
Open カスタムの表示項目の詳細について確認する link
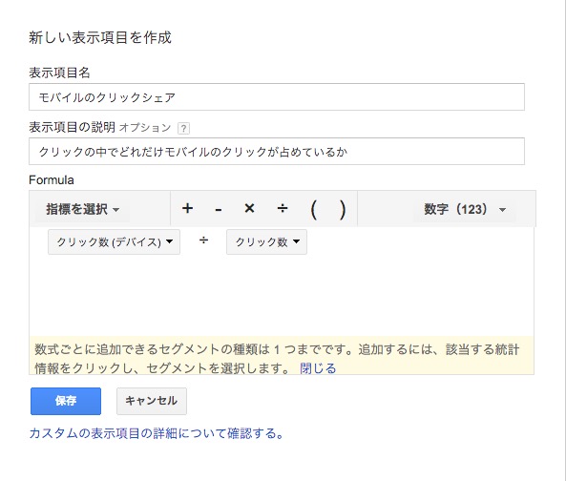click(x=157, y=433)
